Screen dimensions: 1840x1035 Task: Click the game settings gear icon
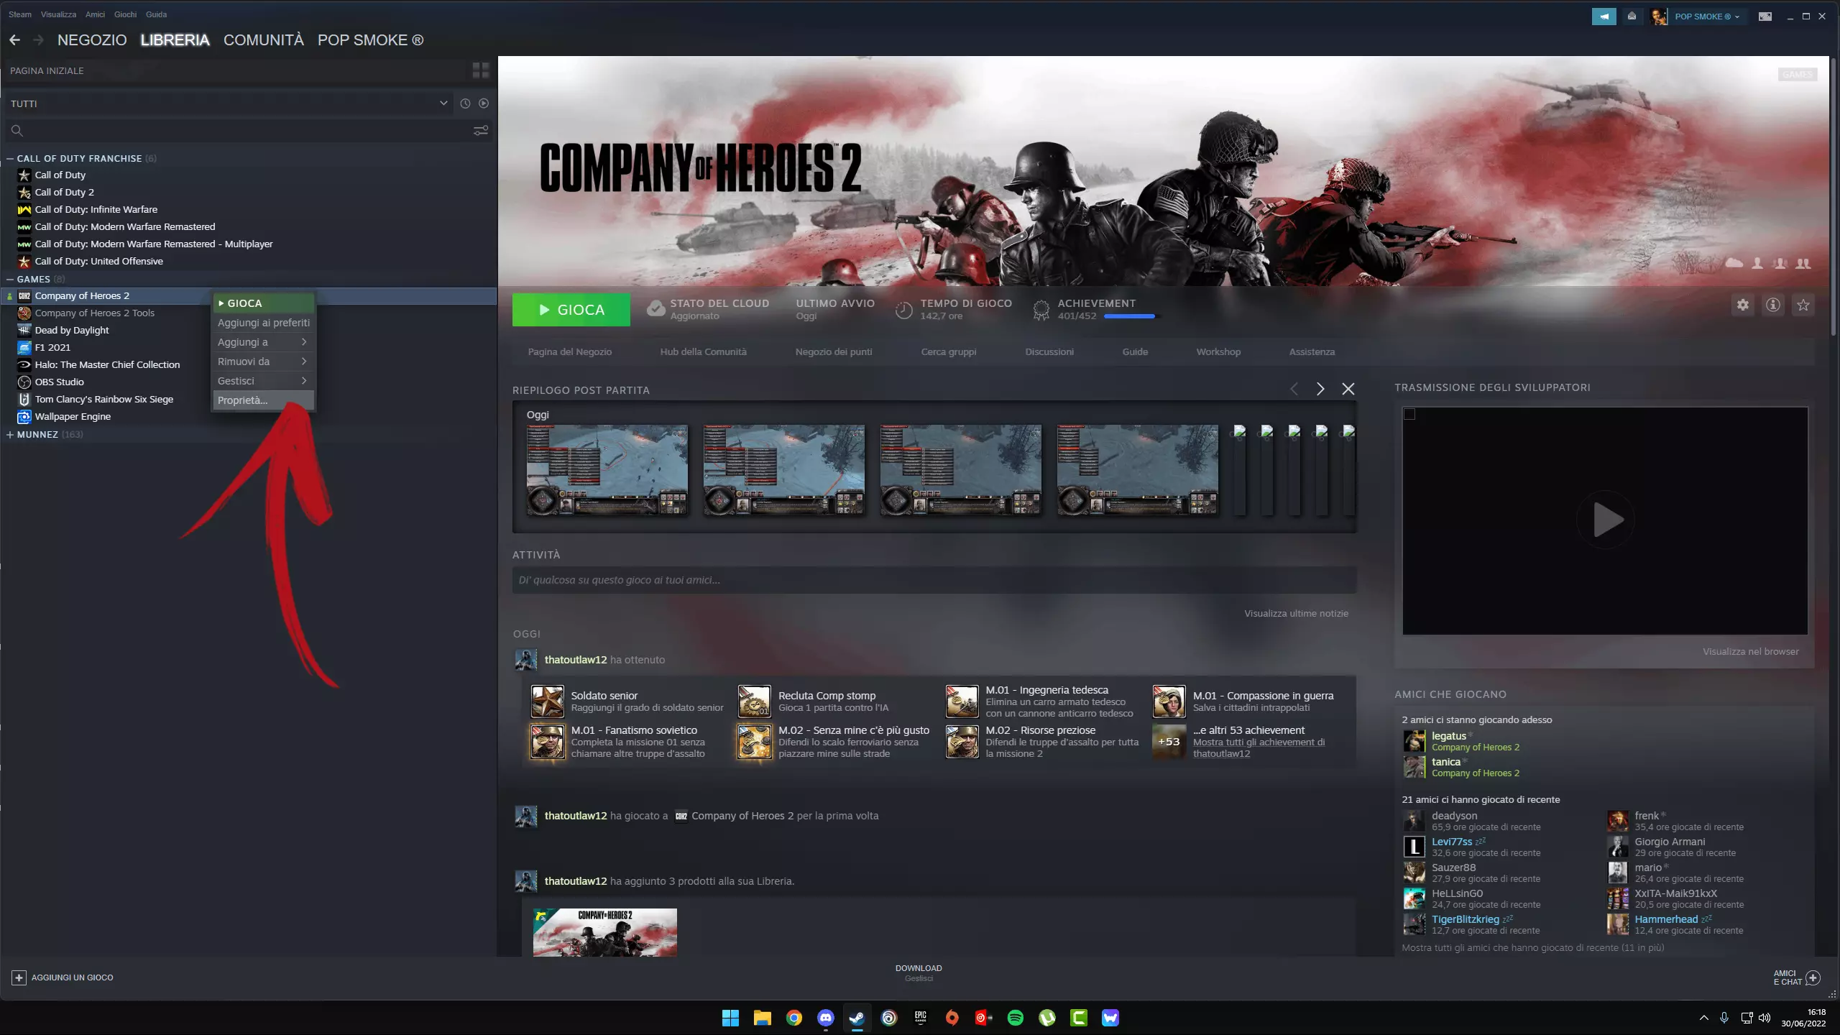tap(1742, 305)
